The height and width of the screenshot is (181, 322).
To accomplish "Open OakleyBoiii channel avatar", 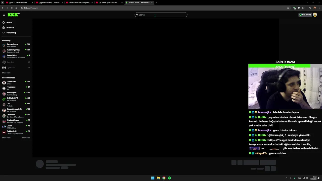I will coord(4,132).
